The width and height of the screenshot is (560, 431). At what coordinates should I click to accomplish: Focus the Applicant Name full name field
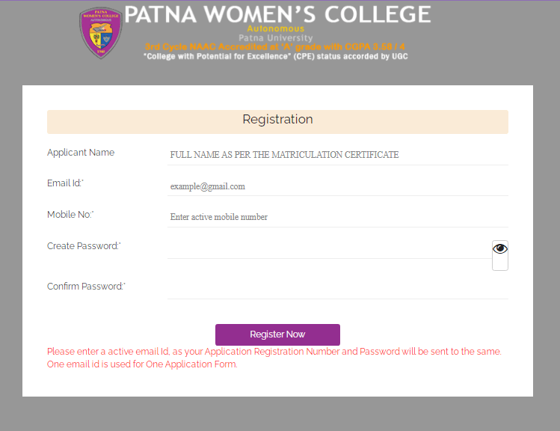[337, 155]
